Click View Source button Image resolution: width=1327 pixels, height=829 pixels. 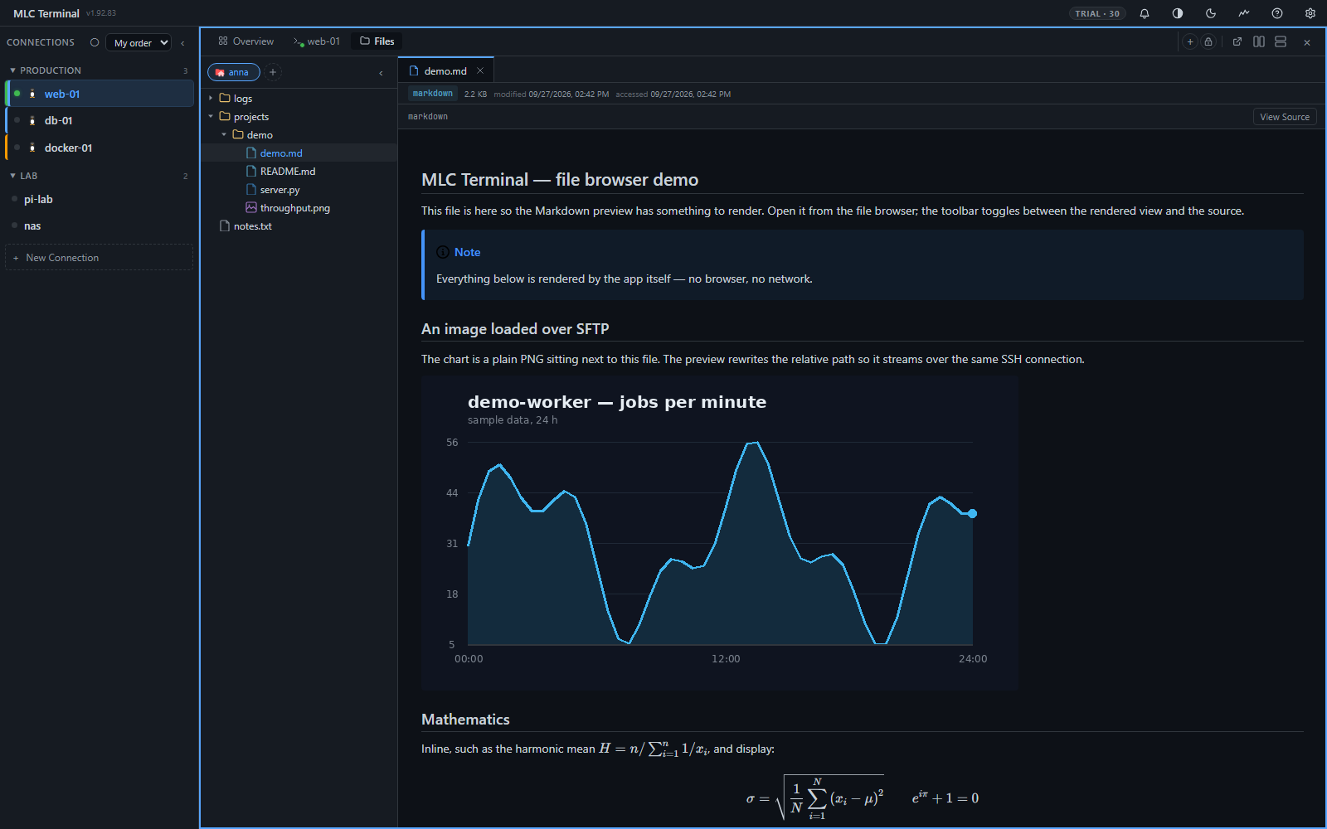point(1285,117)
